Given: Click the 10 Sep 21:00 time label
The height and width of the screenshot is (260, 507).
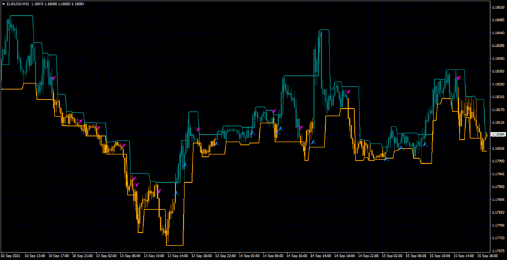Looking at the screenshot, I should [x=83, y=256].
